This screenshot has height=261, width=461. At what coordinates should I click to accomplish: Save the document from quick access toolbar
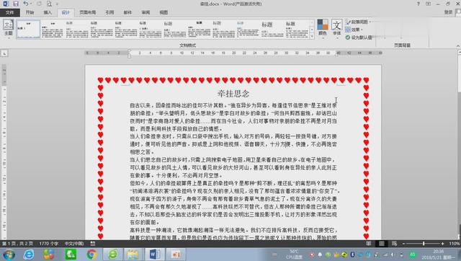point(16,4)
